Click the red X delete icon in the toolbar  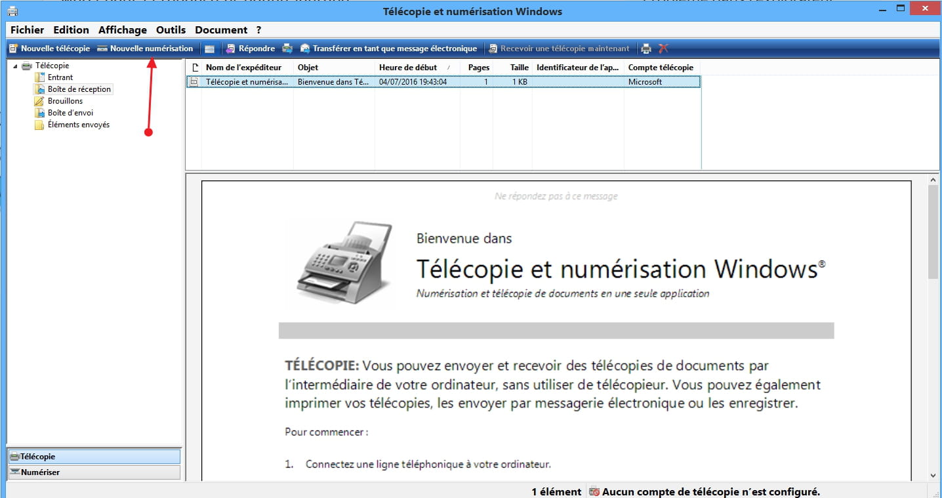tap(663, 49)
